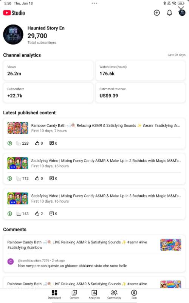Open the Dashboard tab
This screenshot has height=303, width=189.
click(x=54, y=295)
